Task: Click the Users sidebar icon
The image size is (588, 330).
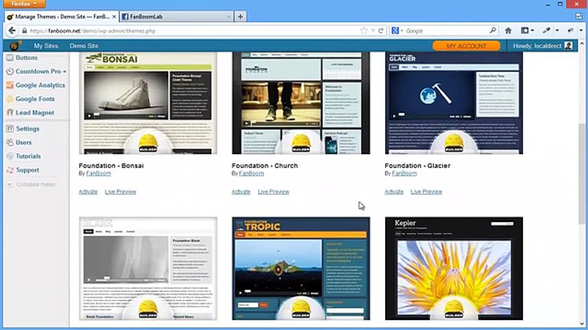Action: tap(10, 143)
